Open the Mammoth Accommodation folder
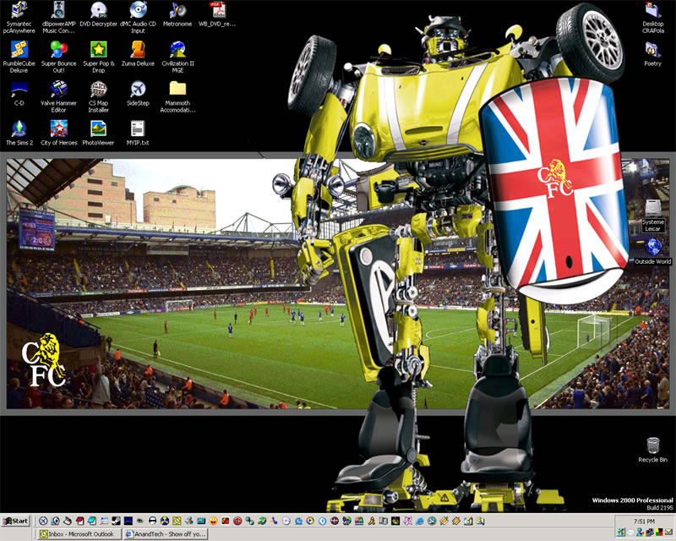The width and height of the screenshot is (676, 541). tap(177, 89)
